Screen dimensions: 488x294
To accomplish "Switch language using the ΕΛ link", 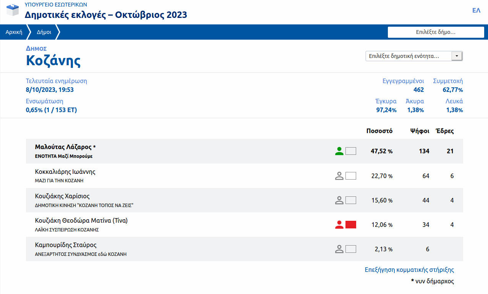I will click(476, 10).
